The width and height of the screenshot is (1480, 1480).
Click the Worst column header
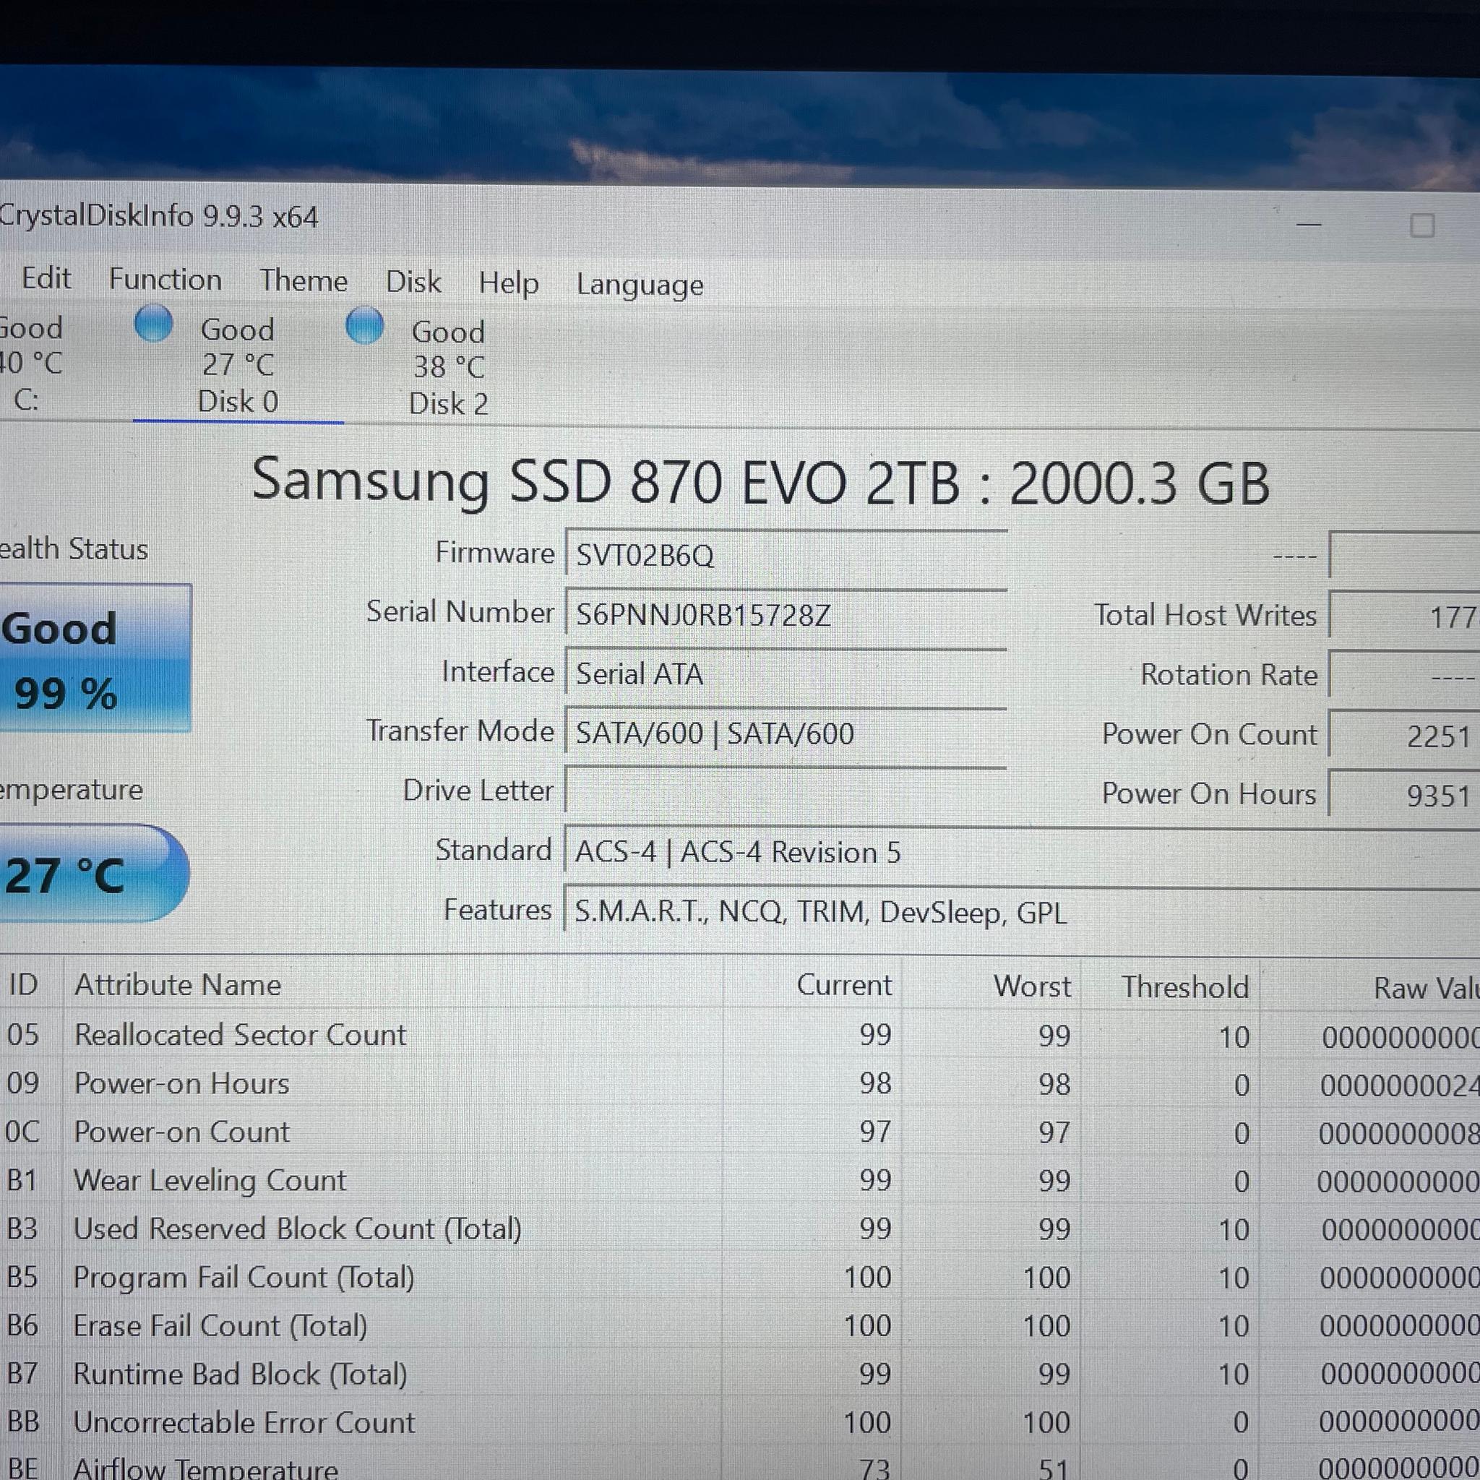pos(991,986)
